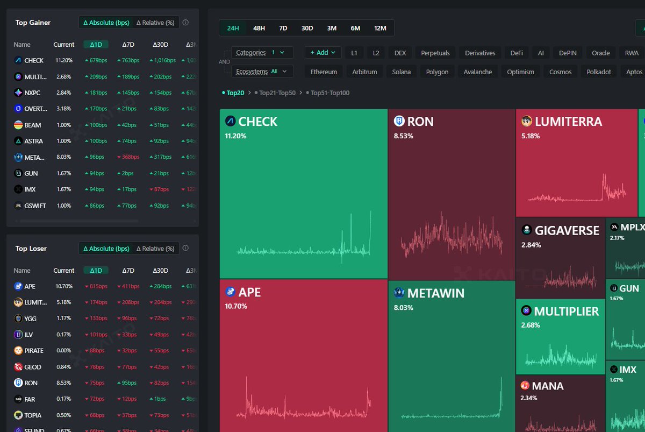
Task: Click the CHECK token icon in Top Gainer list
Action: click(x=18, y=60)
